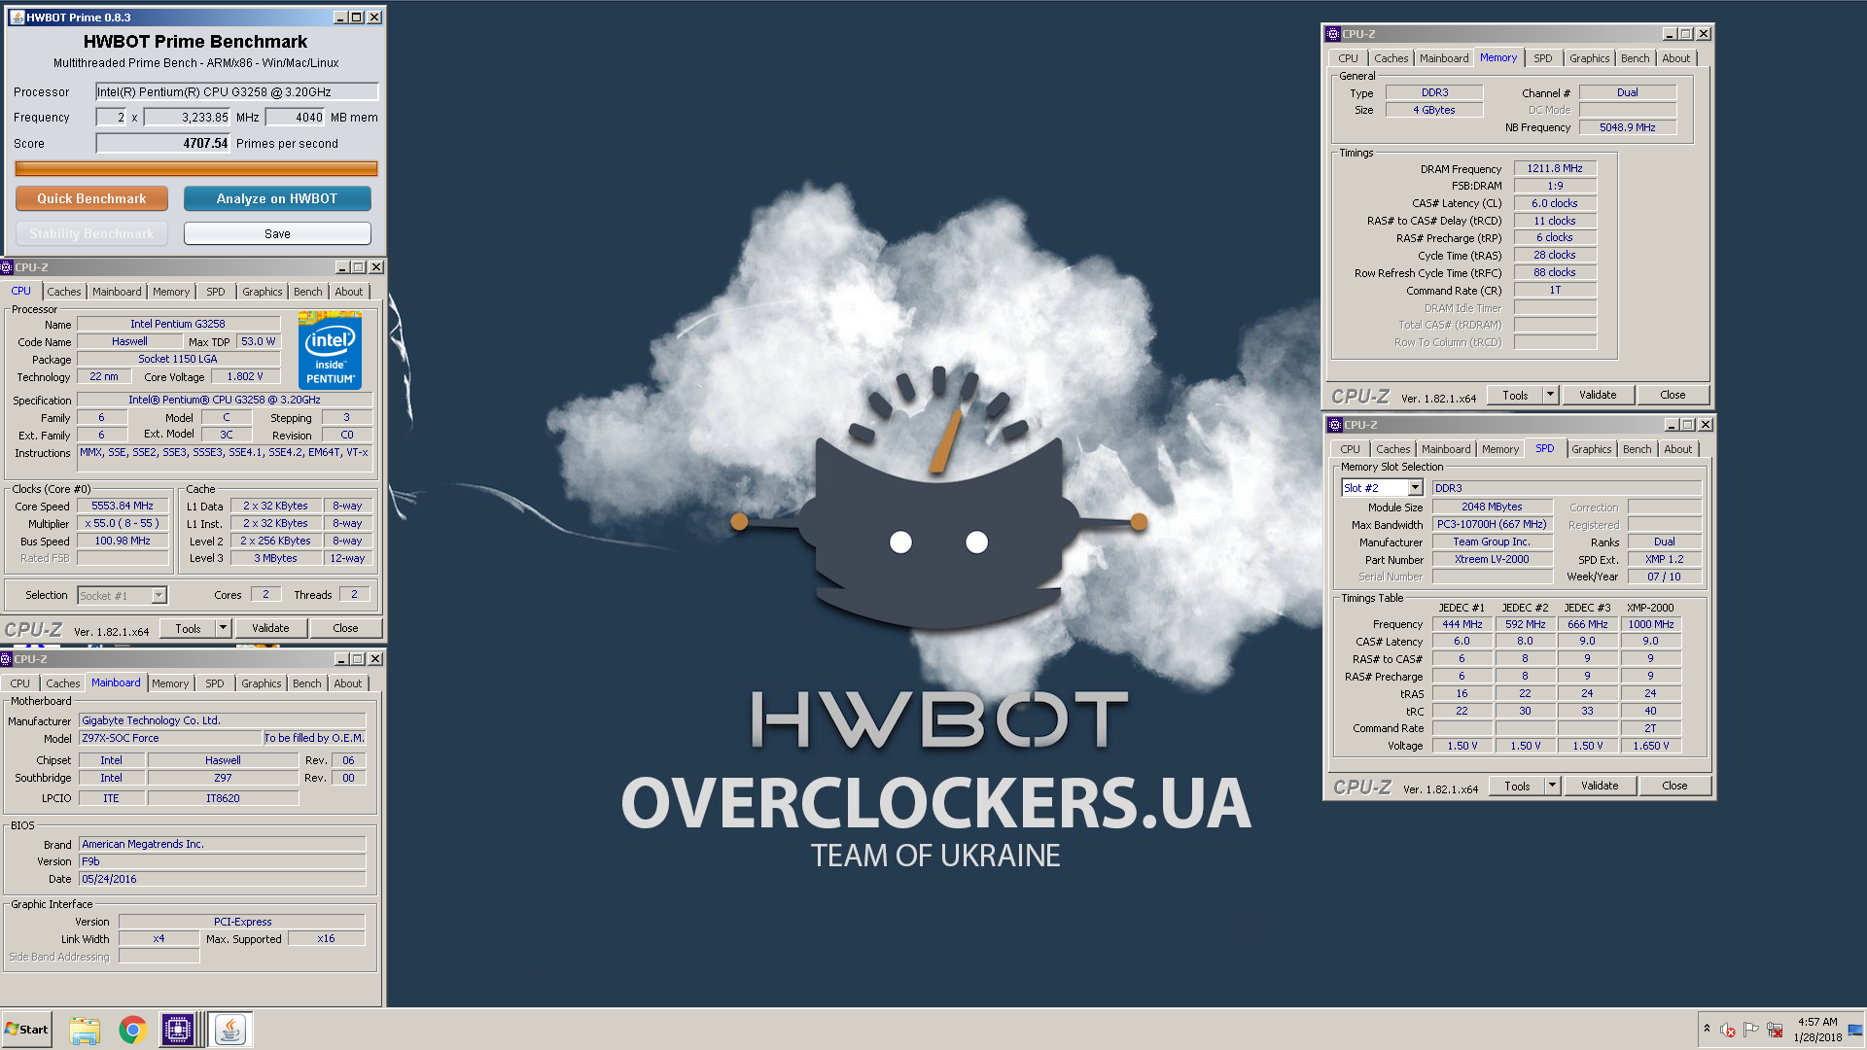Image resolution: width=1867 pixels, height=1050 pixels.
Task: Expand Tools arrow in the SPD window
Action: [1552, 786]
